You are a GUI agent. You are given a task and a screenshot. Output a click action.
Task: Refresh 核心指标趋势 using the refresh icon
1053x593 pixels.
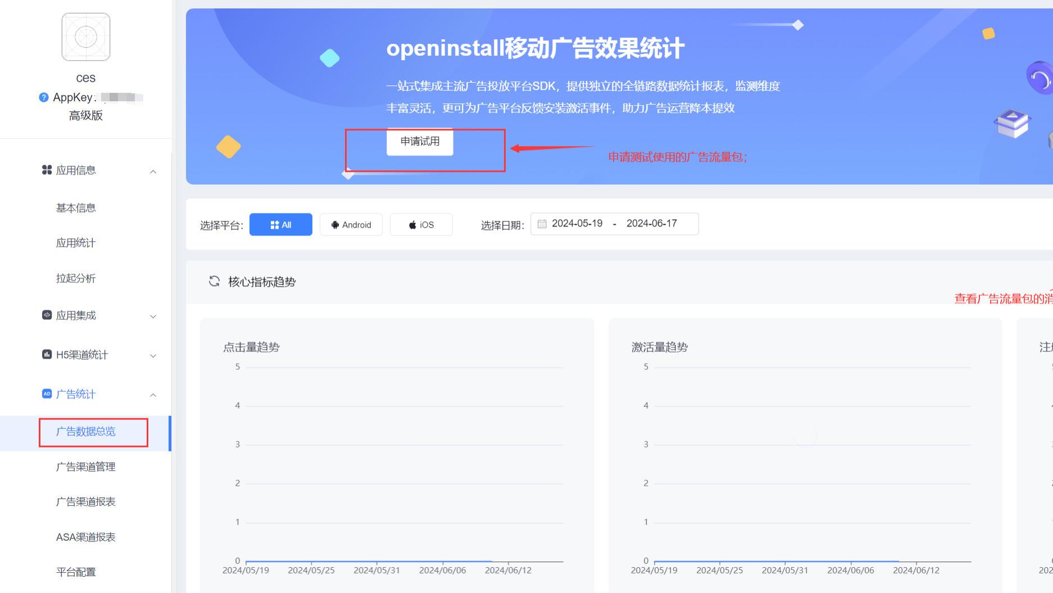point(214,281)
